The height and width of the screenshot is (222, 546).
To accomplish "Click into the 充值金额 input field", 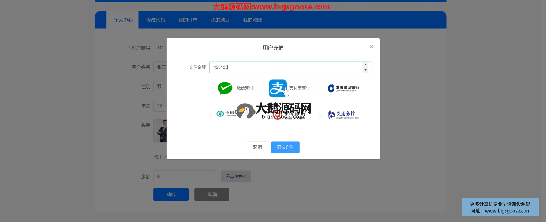I will (x=284, y=67).
